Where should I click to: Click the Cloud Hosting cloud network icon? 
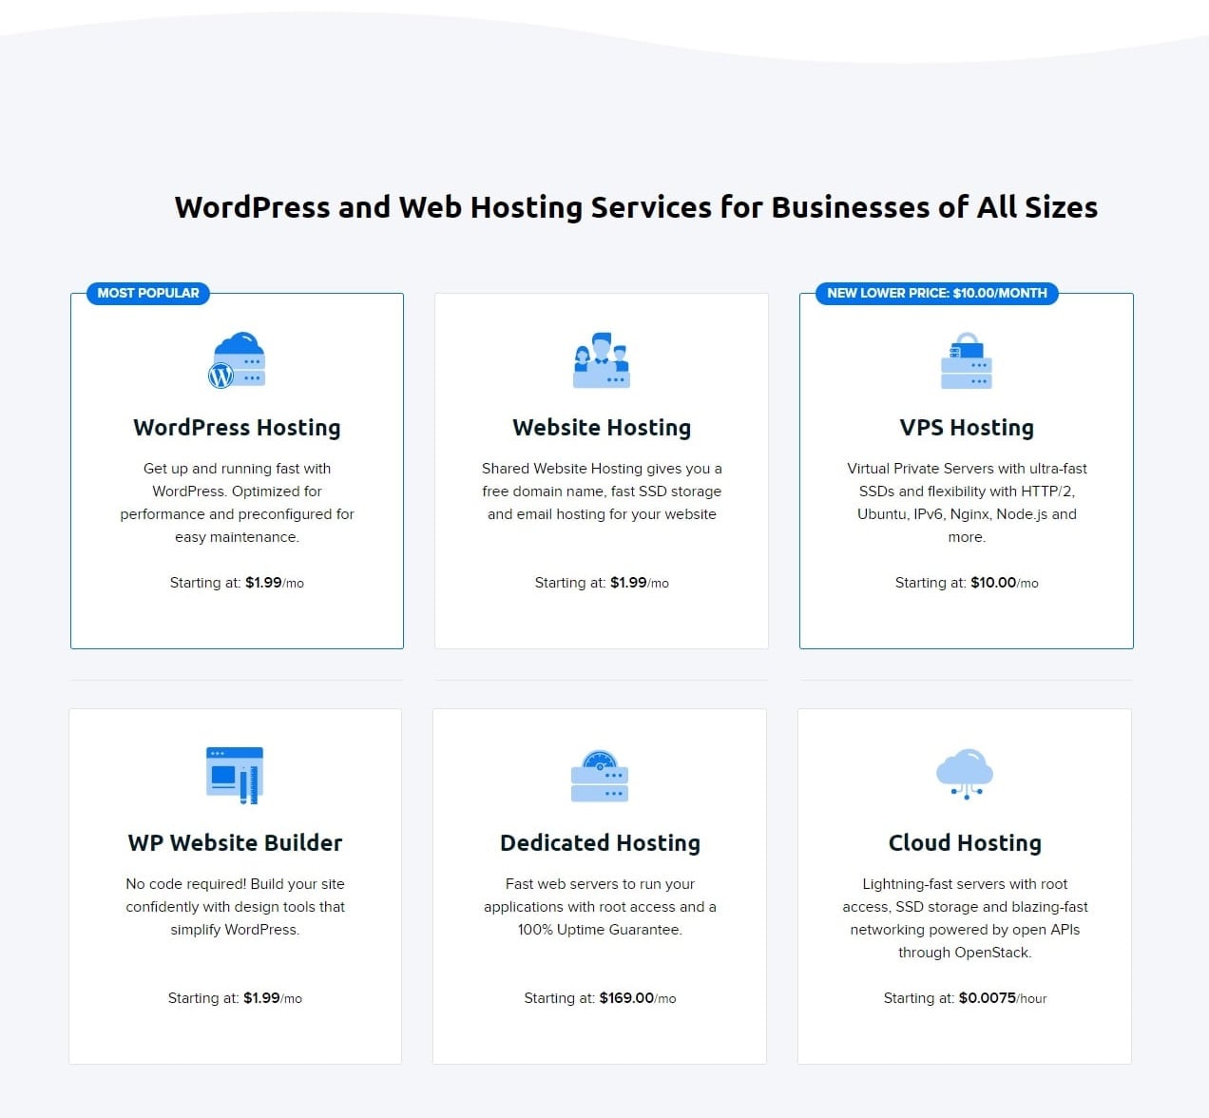pyautogui.click(x=965, y=772)
